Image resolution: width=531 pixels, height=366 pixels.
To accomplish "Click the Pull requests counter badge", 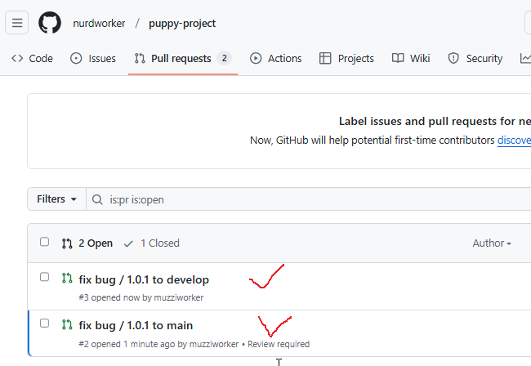I will (x=224, y=58).
